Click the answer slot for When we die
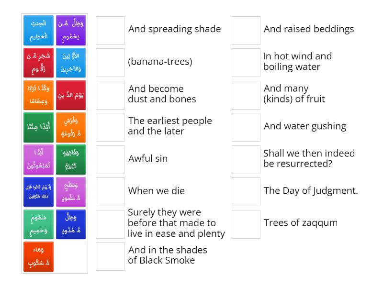The height and width of the screenshot is (287, 383). pyautogui.click(x=110, y=191)
